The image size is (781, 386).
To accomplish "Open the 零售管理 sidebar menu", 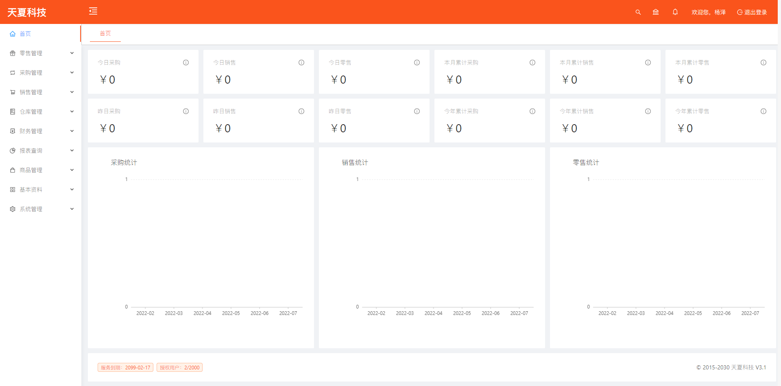I will click(40, 53).
